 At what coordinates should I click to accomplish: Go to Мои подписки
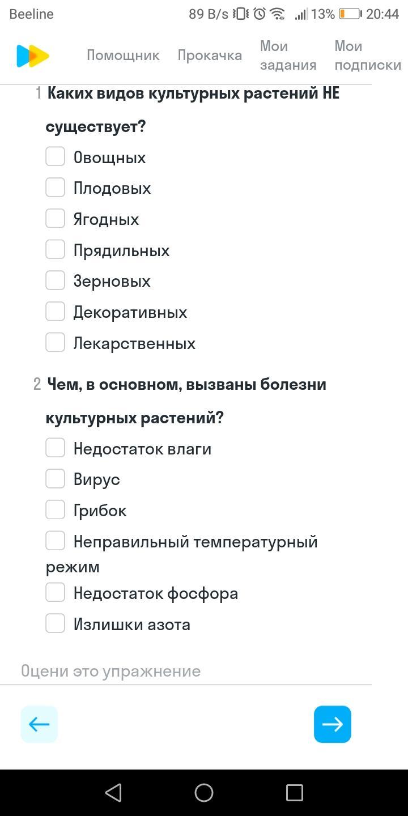368,56
